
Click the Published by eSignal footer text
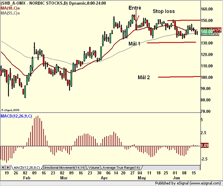click(188, 183)
